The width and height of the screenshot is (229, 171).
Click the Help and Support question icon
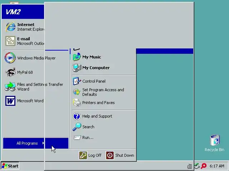[x=77, y=116]
